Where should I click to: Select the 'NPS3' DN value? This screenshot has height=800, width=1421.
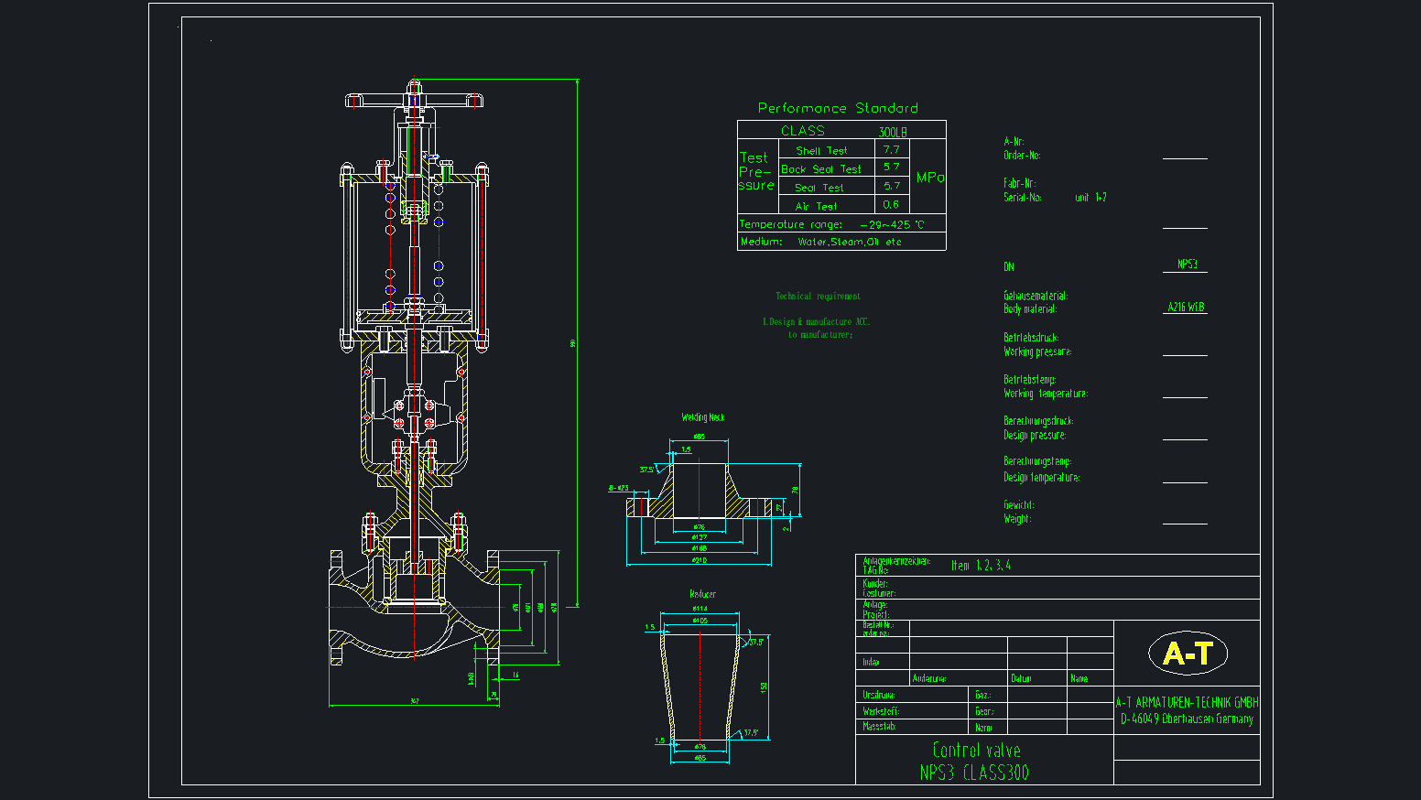(1188, 265)
